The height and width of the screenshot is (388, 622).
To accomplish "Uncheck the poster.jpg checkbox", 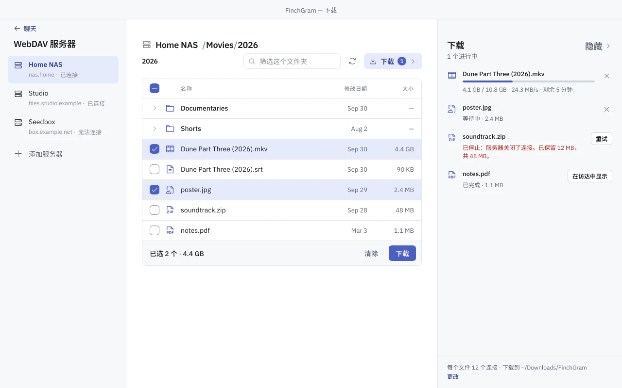I will [155, 190].
